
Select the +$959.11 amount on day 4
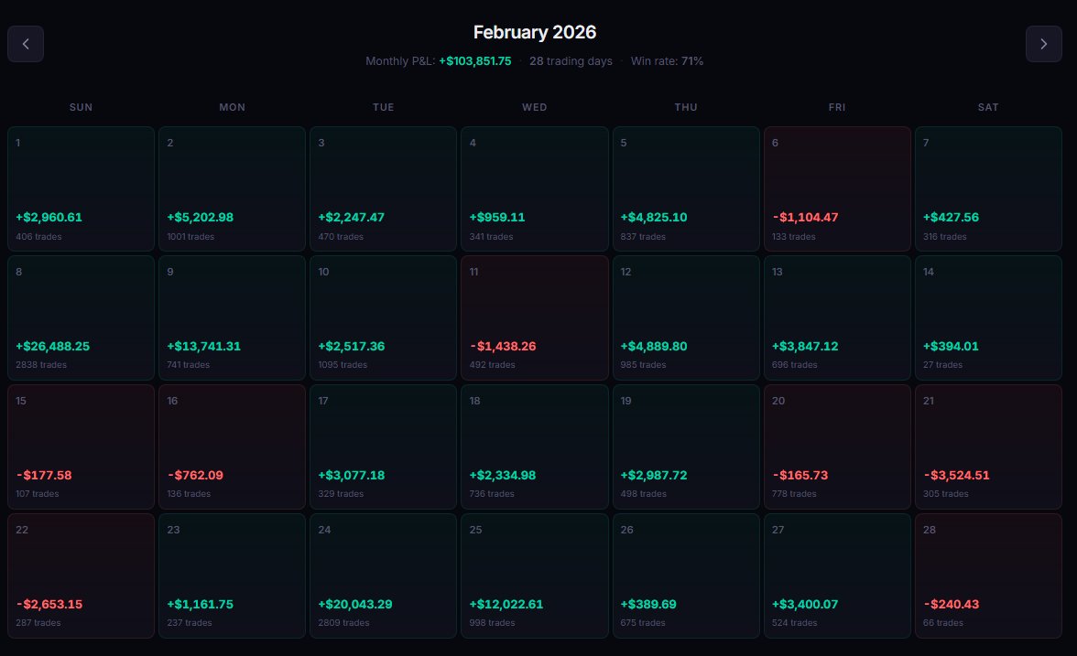click(x=497, y=218)
